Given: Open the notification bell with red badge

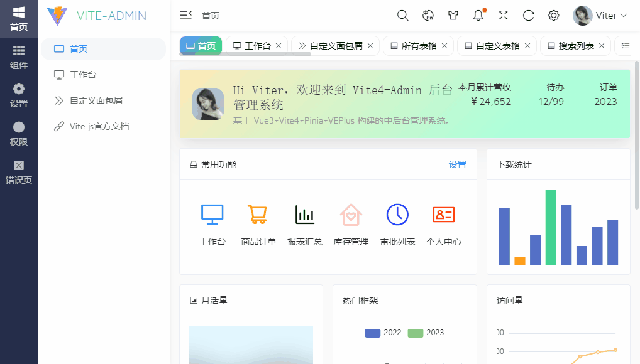Looking at the screenshot, I should click(478, 15).
